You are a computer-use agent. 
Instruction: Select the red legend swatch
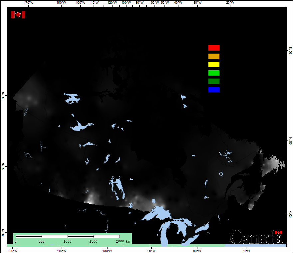[214, 48]
